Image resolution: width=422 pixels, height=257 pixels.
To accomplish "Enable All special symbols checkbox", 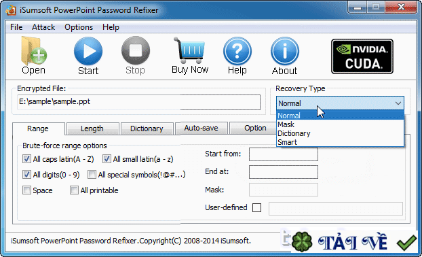I will pos(92,175).
